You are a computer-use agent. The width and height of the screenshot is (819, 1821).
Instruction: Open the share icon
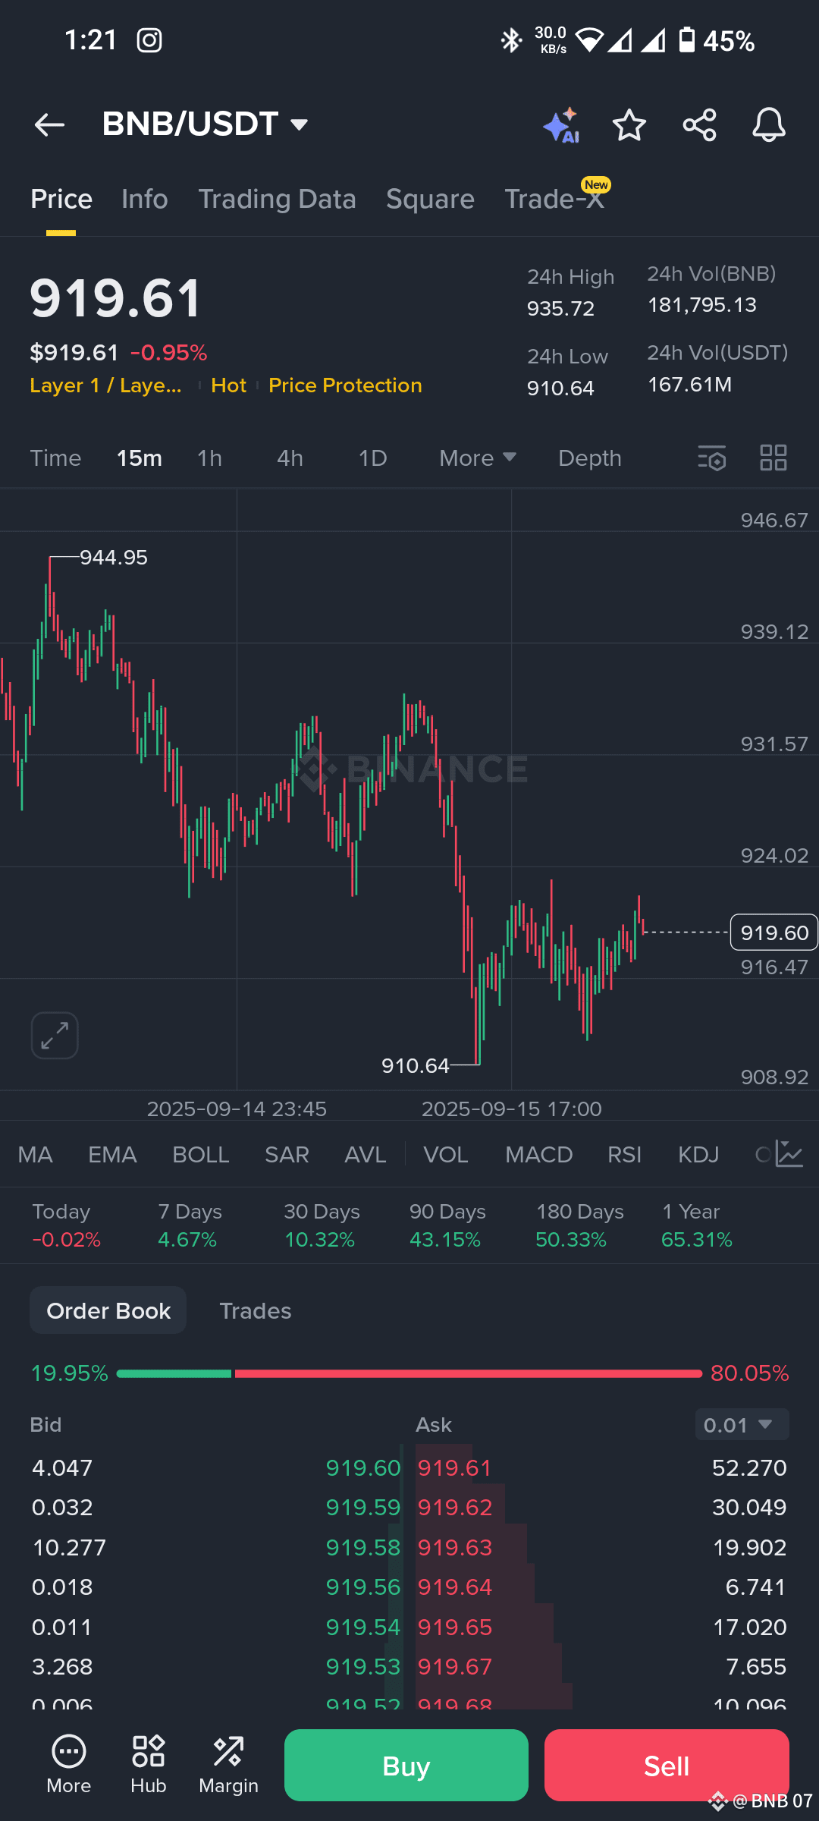coord(699,125)
